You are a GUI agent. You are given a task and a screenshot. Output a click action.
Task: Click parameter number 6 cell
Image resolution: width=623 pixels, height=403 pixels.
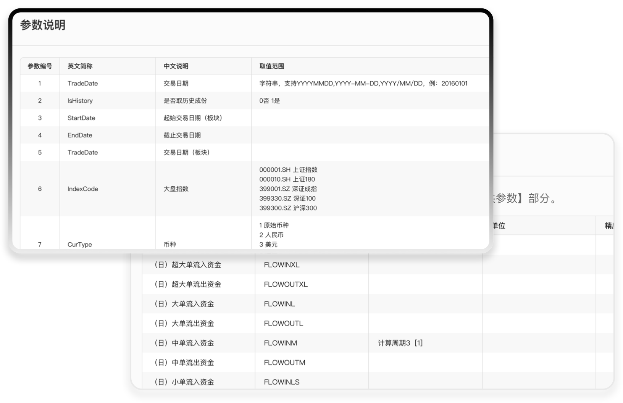tap(40, 189)
